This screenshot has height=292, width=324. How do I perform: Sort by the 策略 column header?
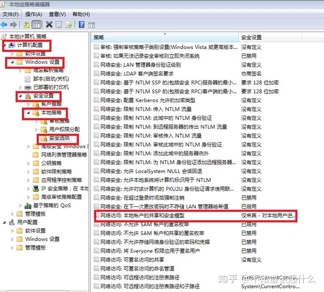click(x=165, y=37)
